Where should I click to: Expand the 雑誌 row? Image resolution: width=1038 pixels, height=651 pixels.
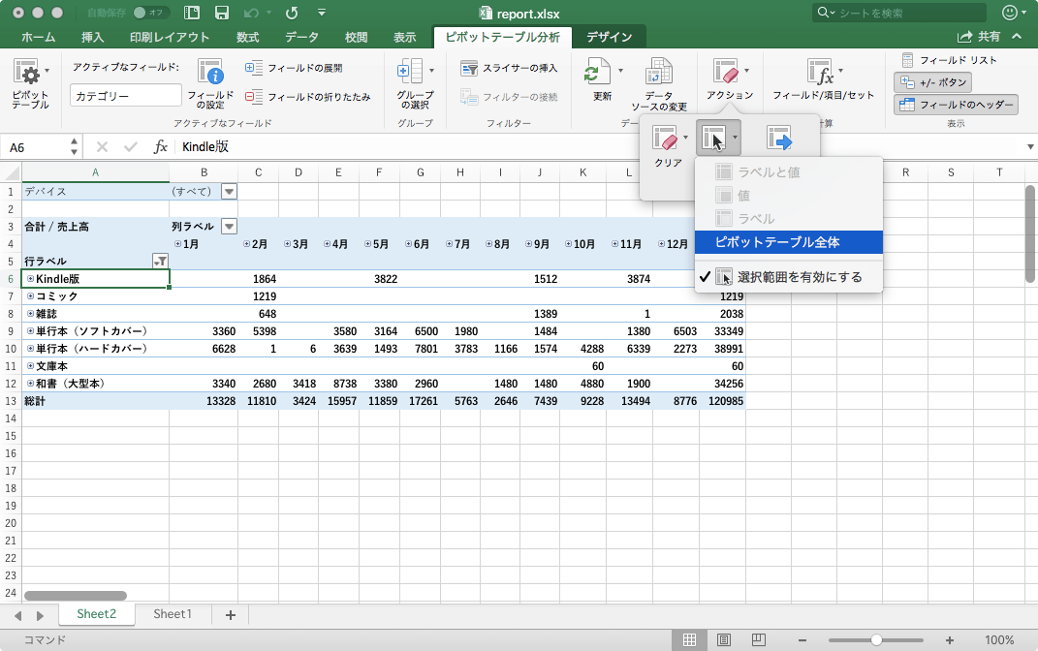coord(30,314)
